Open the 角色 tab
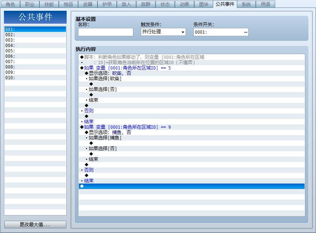This screenshot has height=233, width=316. [x=10, y=4]
